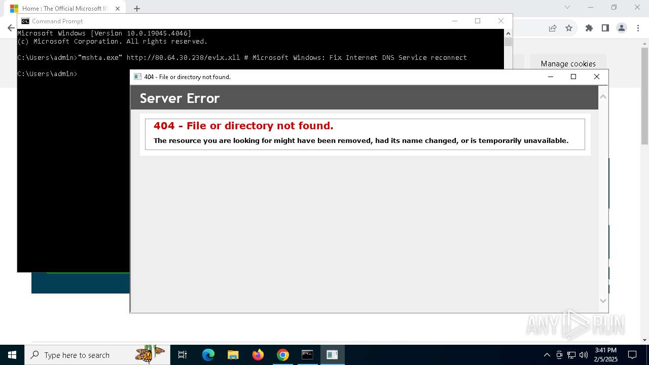The height and width of the screenshot is (365, 649).
Task: Open the notification center icon
Action: coord(632,355)
